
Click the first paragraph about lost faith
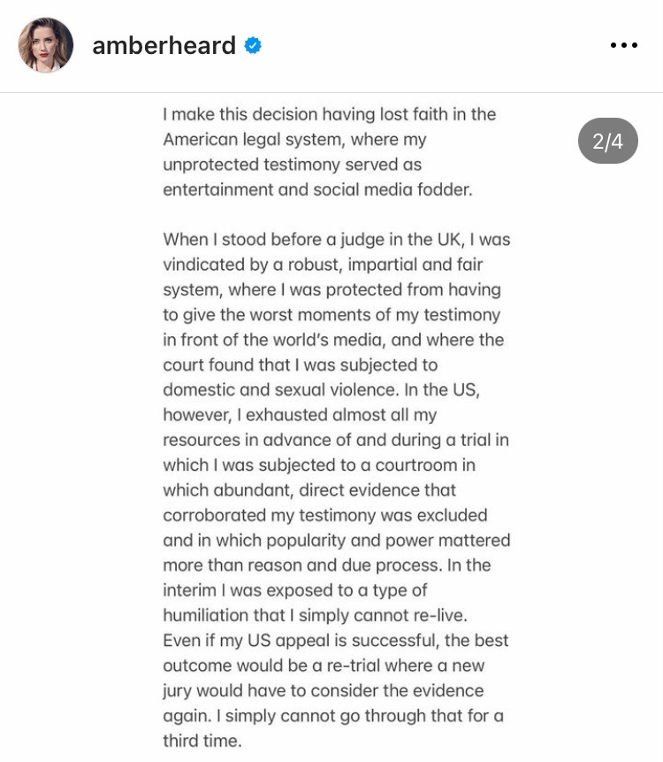coord(329,151)
